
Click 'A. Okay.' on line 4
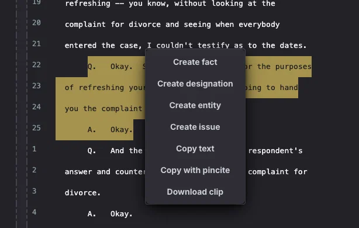coord(110,214)
